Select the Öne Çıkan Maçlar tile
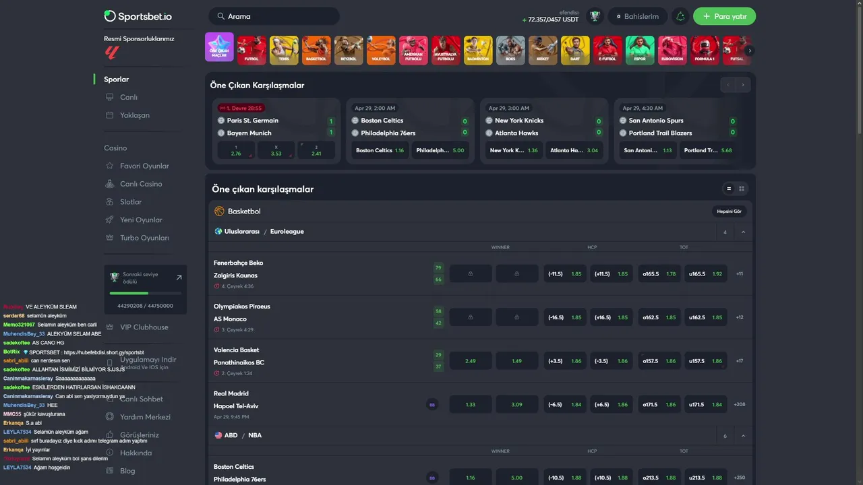The image size is (863, 485). 219,47
